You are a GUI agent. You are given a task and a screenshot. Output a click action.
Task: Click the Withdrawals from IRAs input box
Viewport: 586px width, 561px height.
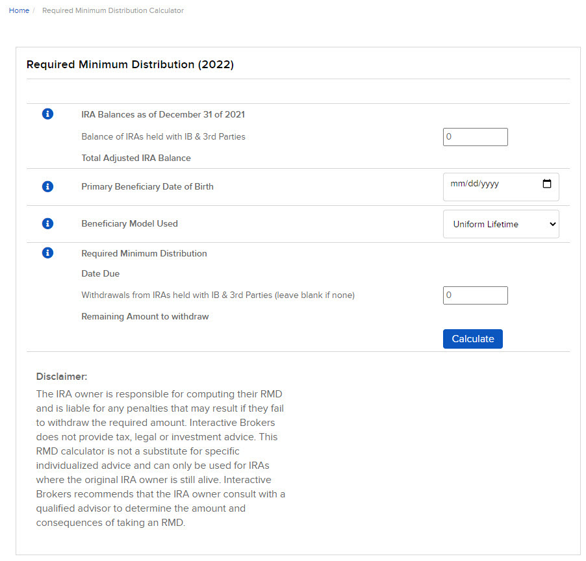475,295
